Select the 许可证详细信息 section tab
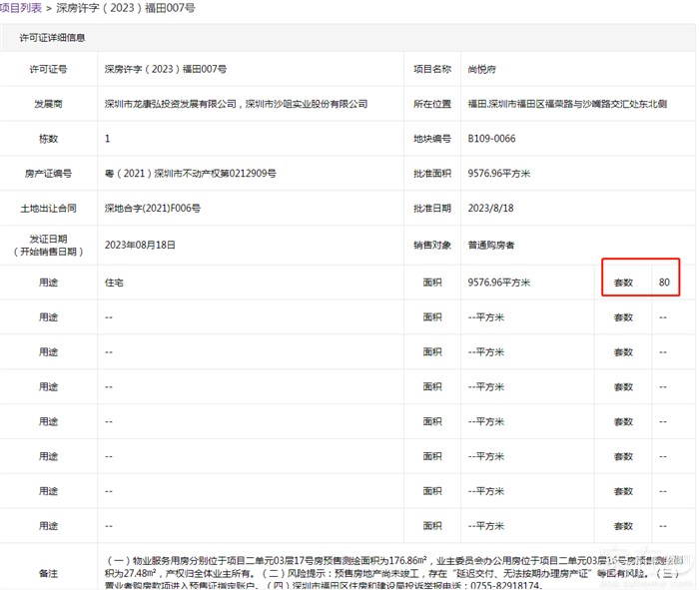699x590 pixels. [52, 38]
